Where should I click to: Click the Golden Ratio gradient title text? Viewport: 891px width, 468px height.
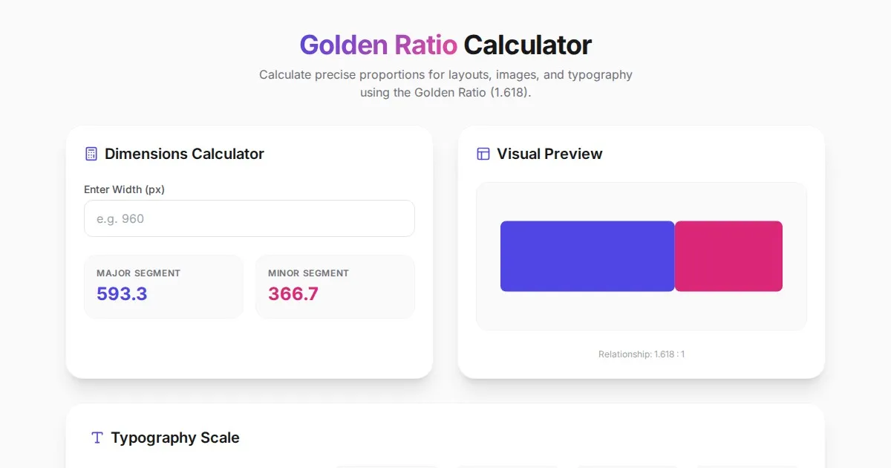[378, 45]
